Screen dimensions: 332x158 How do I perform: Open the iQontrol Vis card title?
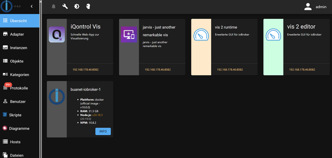tap(86, 27)
